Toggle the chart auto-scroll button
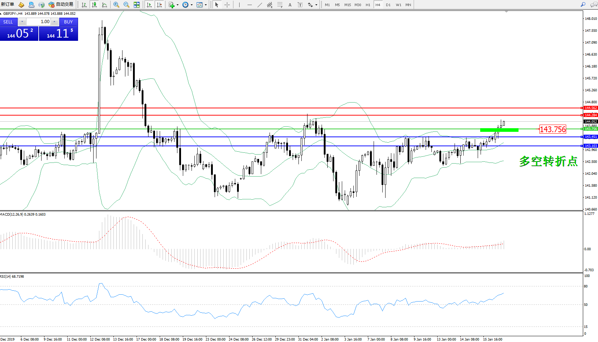Image resolution: width=598 pixels, height=342 pixels. [149, 5]
